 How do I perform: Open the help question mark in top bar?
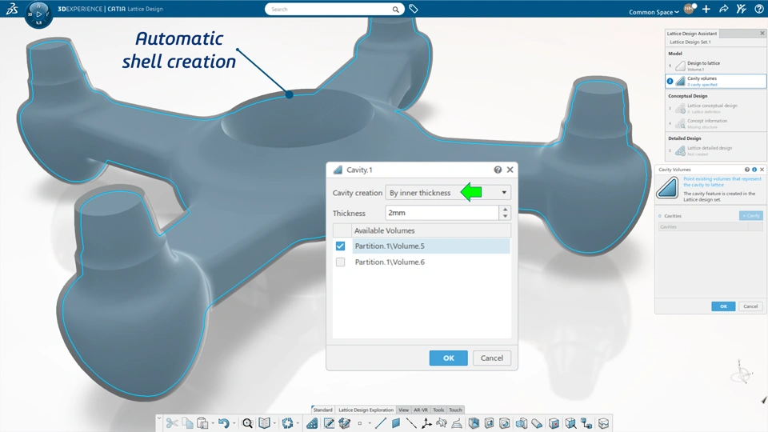click(758, 9)
